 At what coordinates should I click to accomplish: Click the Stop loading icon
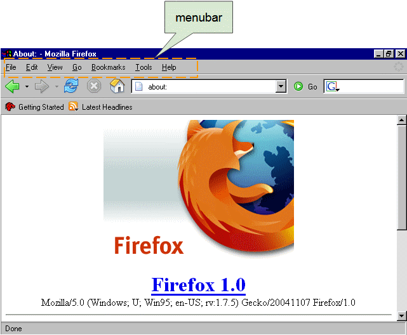coord(94,86)
